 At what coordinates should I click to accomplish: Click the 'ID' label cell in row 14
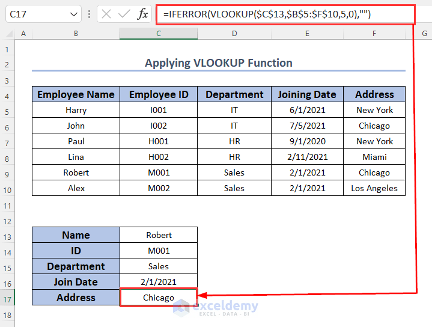[76, 251]
